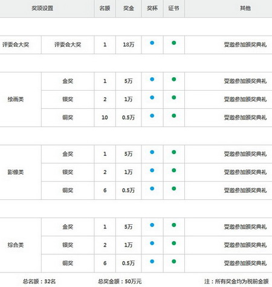Select the 名额 column header
This screenshot has width=272, height=287.
(105, 8)
